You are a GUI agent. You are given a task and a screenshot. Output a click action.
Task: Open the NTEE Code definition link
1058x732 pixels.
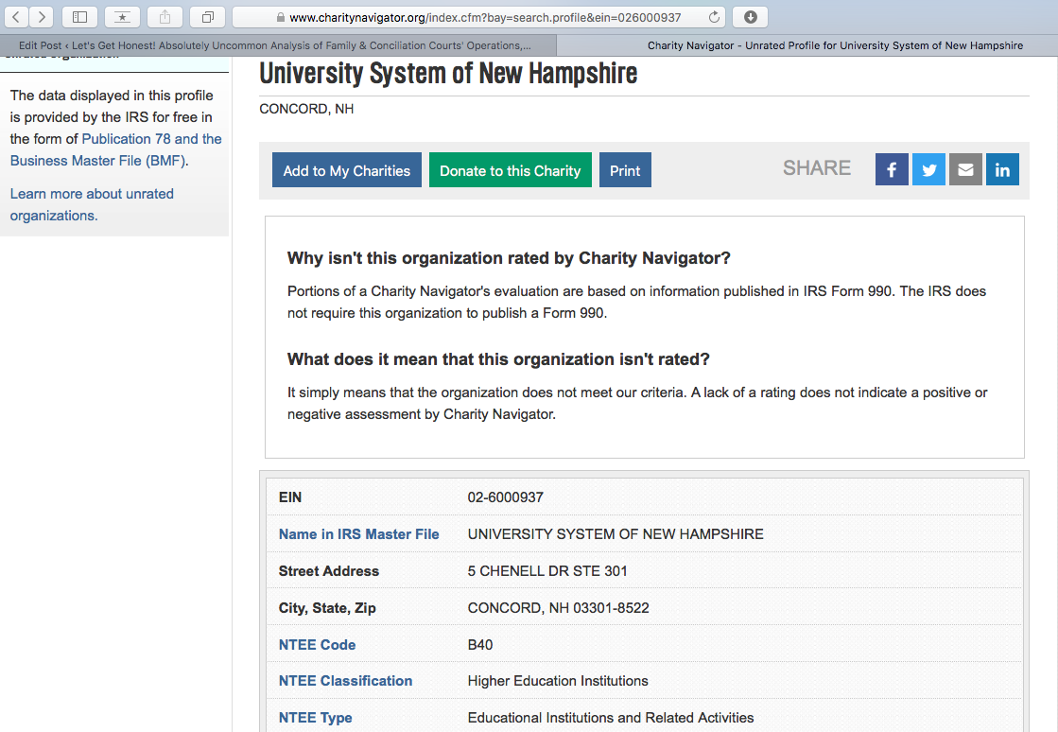[317, 645]
